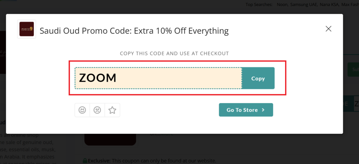Select the ZOOM promo code field
This screenshot has height=164, width=359.
point(158,78)
